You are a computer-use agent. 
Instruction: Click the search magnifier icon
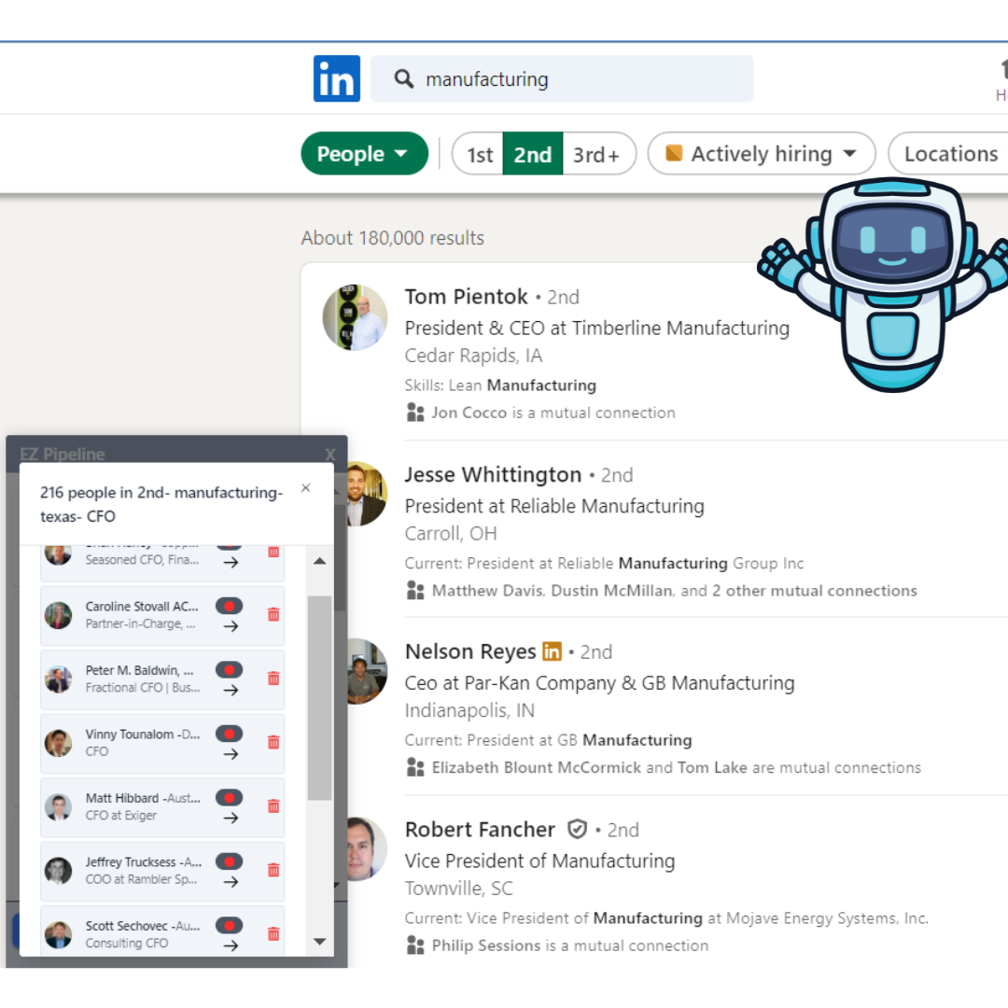pyautogui.click(x=404, y=79)
